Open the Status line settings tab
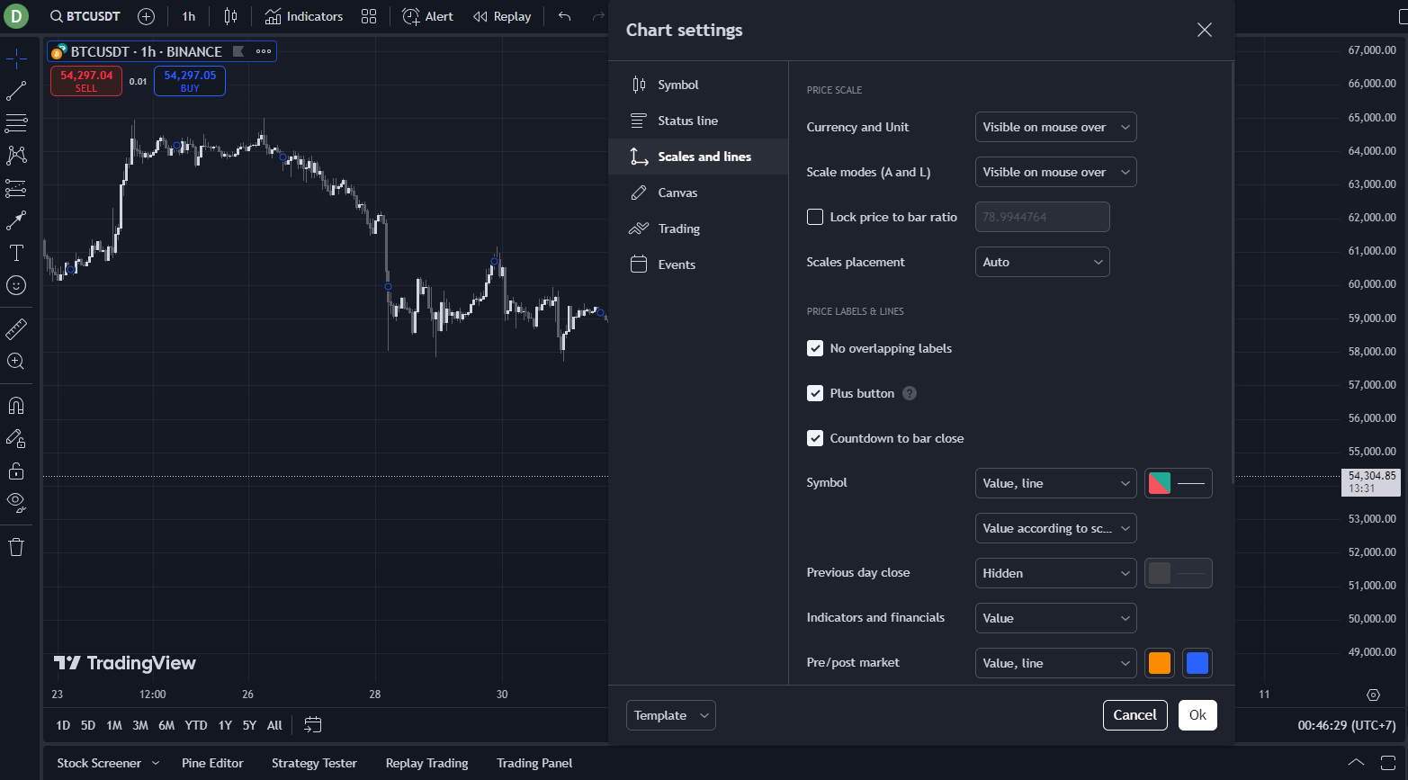Image resolution: width=1408 pixels, height=780 pixels. tap(698, 121)
